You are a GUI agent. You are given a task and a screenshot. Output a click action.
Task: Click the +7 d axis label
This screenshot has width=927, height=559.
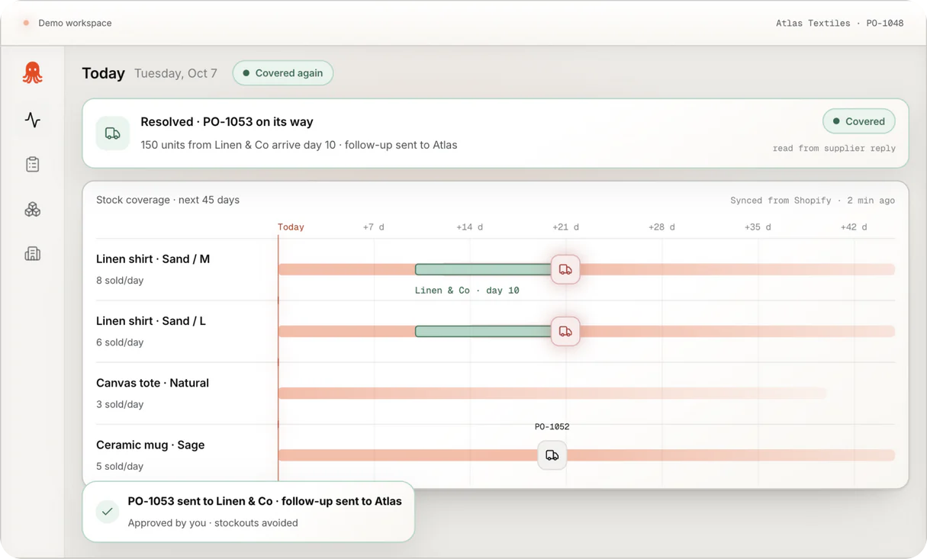pos(374,227)
